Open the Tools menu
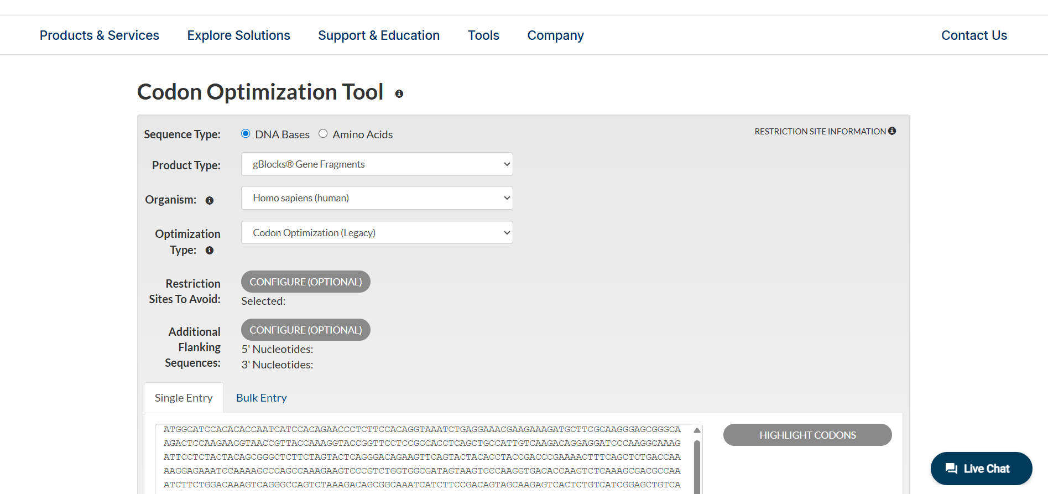This screenshot has width=1048, height=494. pos(483,35)
